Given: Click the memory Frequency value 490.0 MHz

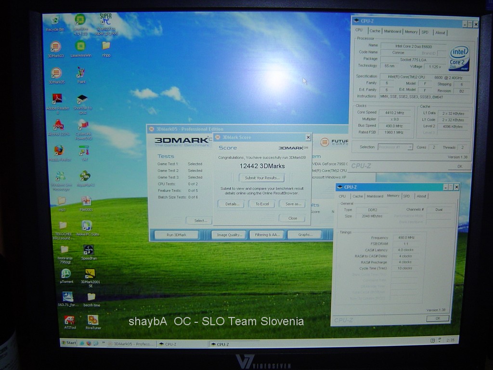Looking at the screenshot, I should pyautogui.click(x=406, y=238).
